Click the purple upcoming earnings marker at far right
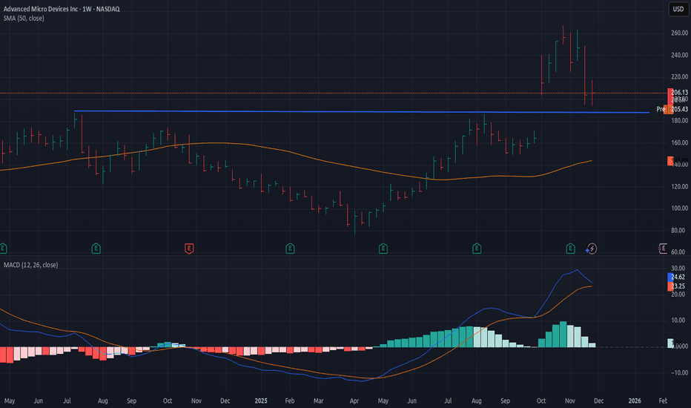Screen dimensions: 691x408 click(x=663, y=247)
